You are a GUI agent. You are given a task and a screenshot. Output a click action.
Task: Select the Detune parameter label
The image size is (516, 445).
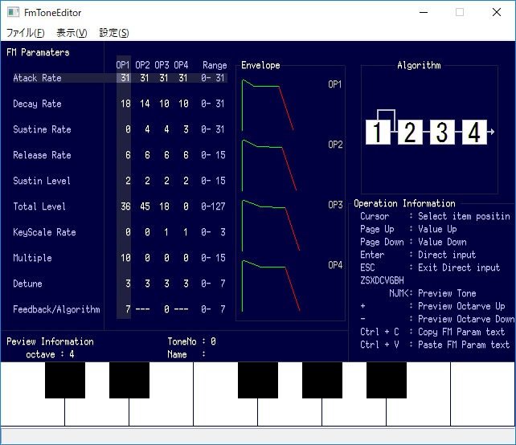click(27, 284)
